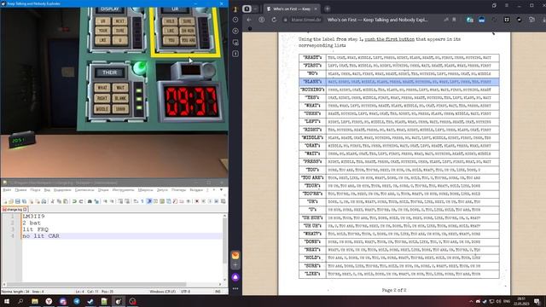
Task: Click the text line 'lit FRQ' in Notepad++
Action: (36, 229)
